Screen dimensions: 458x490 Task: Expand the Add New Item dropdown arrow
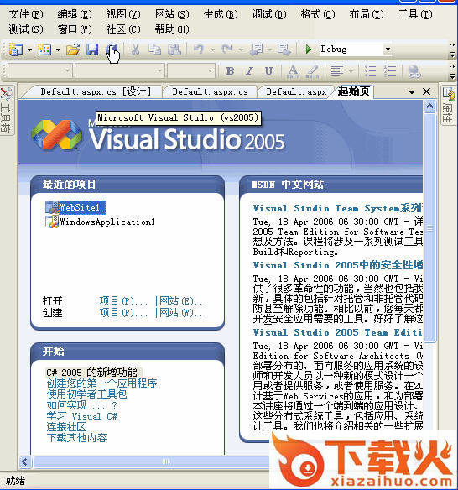click(58, 50)
